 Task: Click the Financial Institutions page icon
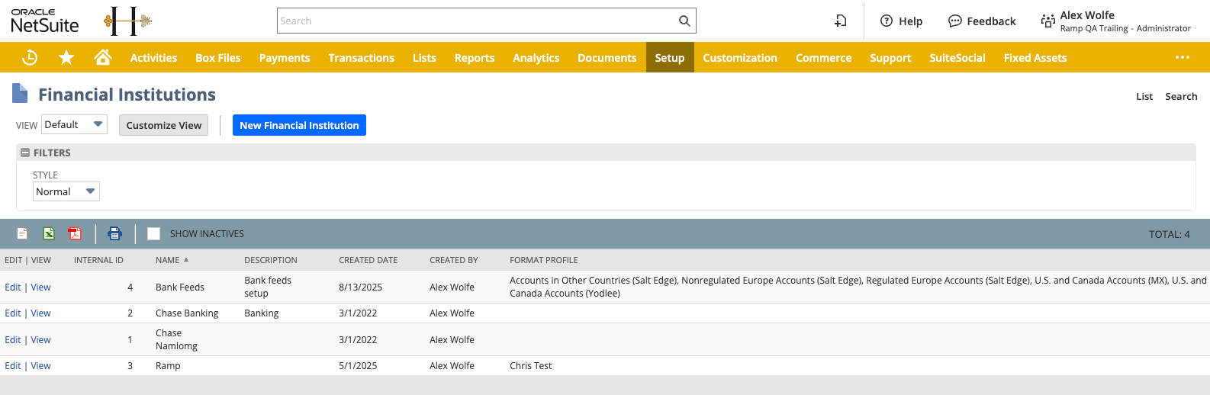20,94
